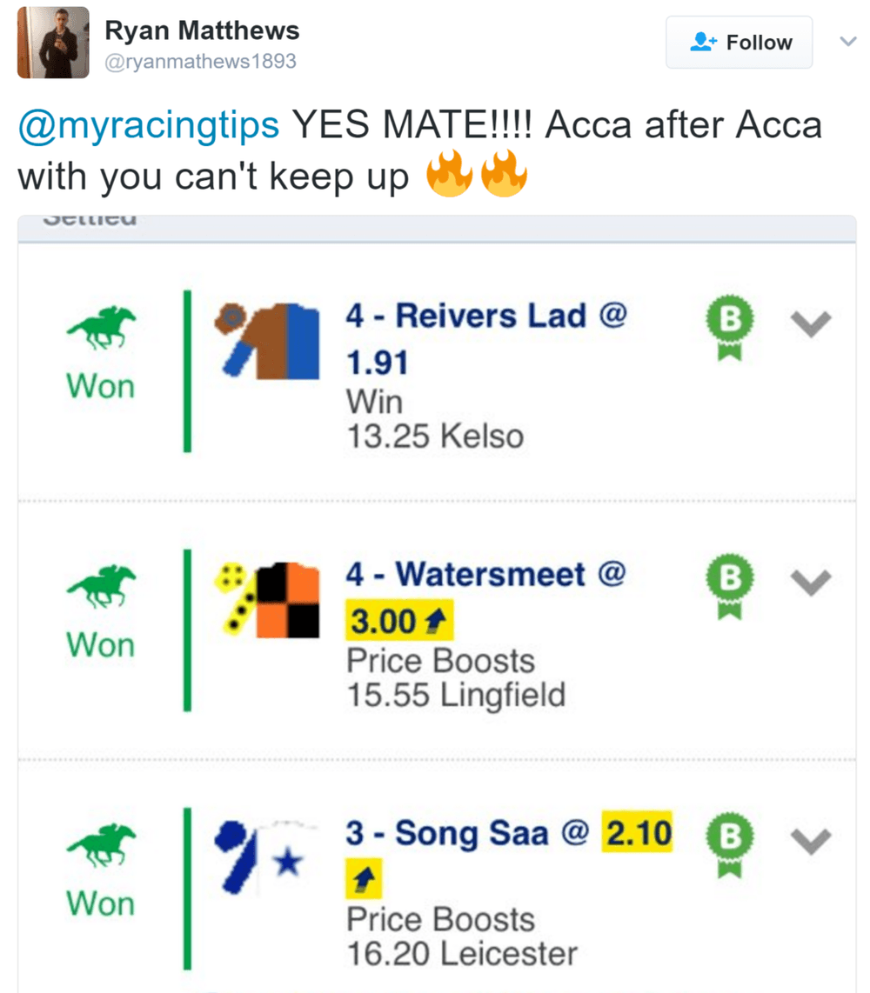Click the boosted 2.10 odds highlight

(638, 834)
